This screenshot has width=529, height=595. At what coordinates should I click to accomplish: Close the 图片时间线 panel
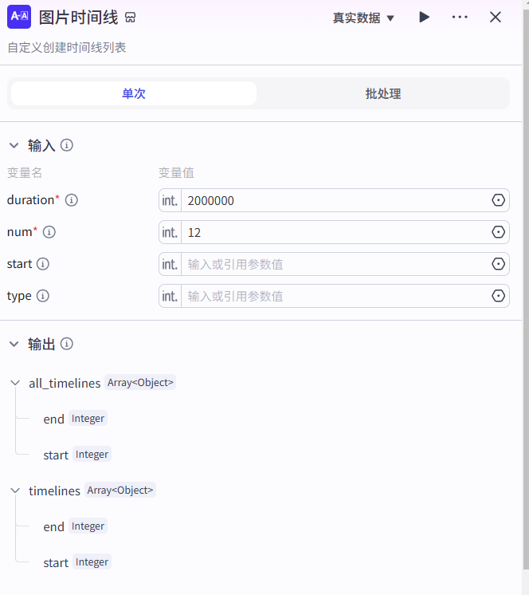(x=496, y=17)
